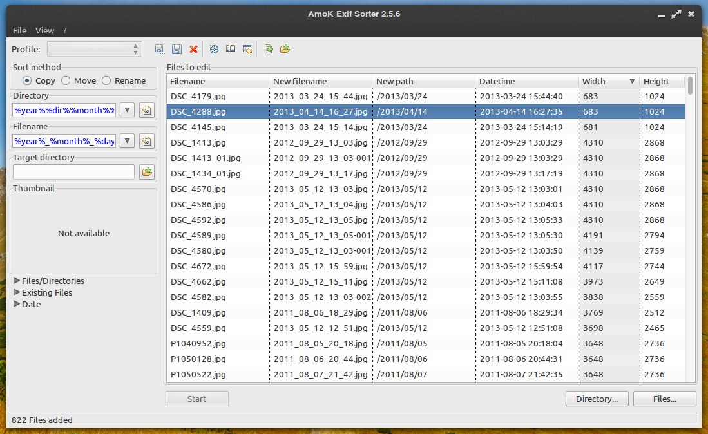
Task: Click the Directory... button
Action: (597, 399)
